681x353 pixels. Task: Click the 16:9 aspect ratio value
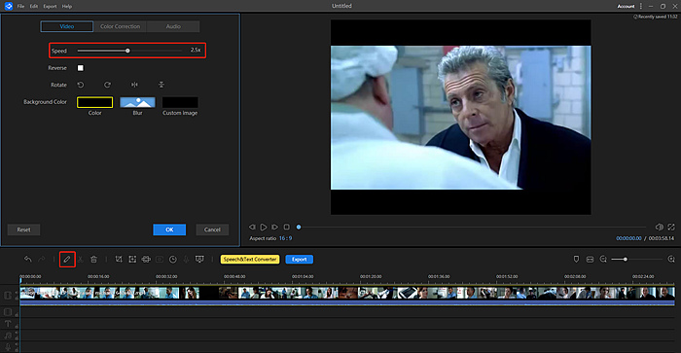pyautogui.click(x=285, y=238)
